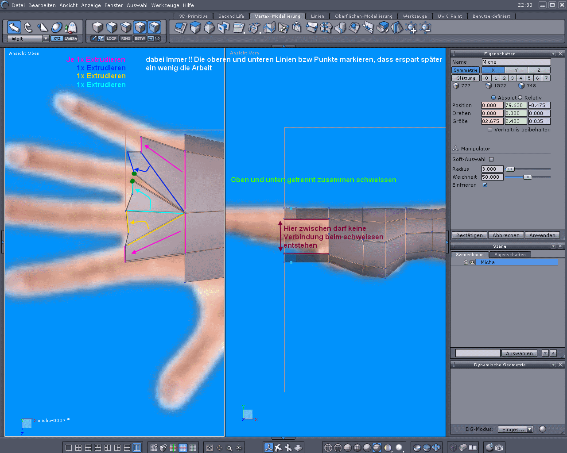Activate the rotate tool icon

point(28,27)
